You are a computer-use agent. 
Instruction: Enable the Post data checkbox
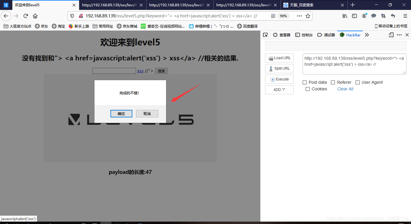click(x=305, y=82)
